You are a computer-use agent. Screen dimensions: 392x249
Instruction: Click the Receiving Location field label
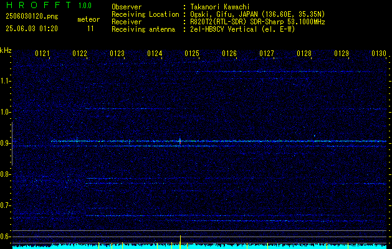point(145,14)
